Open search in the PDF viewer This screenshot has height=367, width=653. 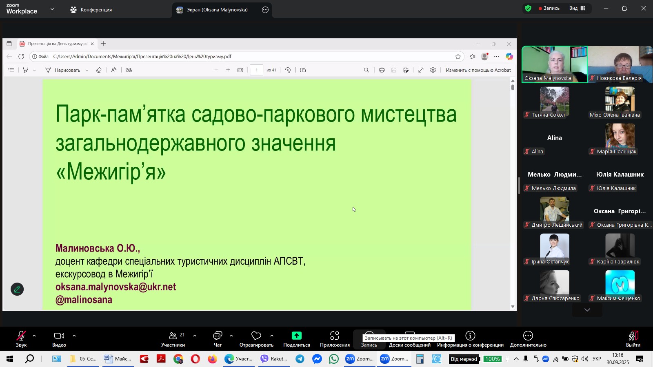(367, 70)
